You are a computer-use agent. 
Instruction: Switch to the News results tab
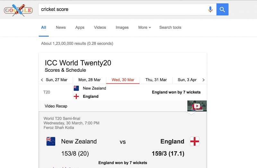(x=61, y=27)
